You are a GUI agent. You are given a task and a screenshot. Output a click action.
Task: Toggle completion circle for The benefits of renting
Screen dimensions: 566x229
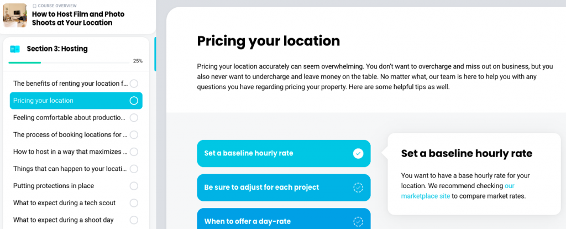pyautogui.click(x=134, y=84)
